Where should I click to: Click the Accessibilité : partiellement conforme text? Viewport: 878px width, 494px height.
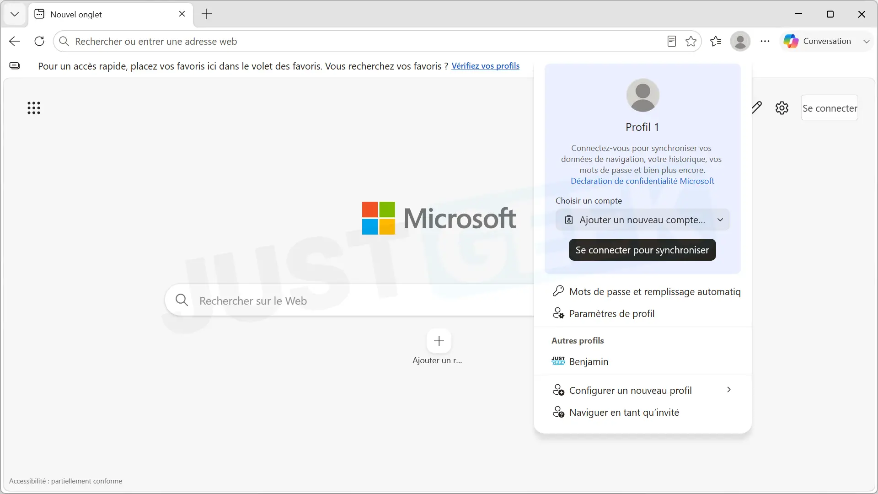tap(65, 481)
